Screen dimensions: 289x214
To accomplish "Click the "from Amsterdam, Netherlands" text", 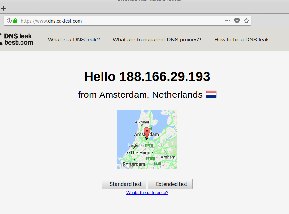I will coord(140,95).
